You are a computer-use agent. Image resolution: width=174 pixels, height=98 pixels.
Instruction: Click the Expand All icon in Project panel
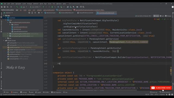[x=32, y=13]
